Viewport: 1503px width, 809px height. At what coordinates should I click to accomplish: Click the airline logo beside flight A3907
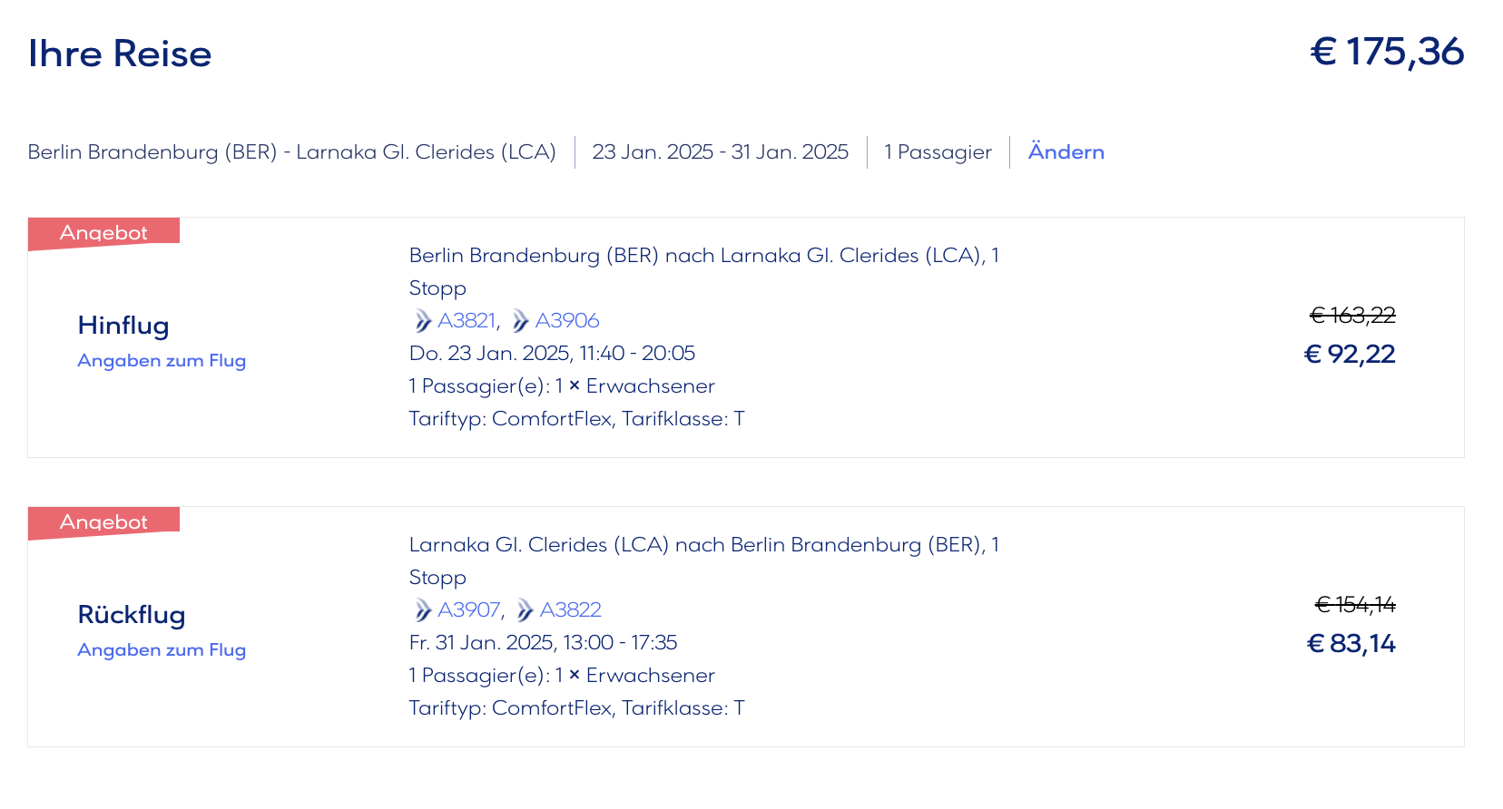pyautogui.click(x=422, y=610)
